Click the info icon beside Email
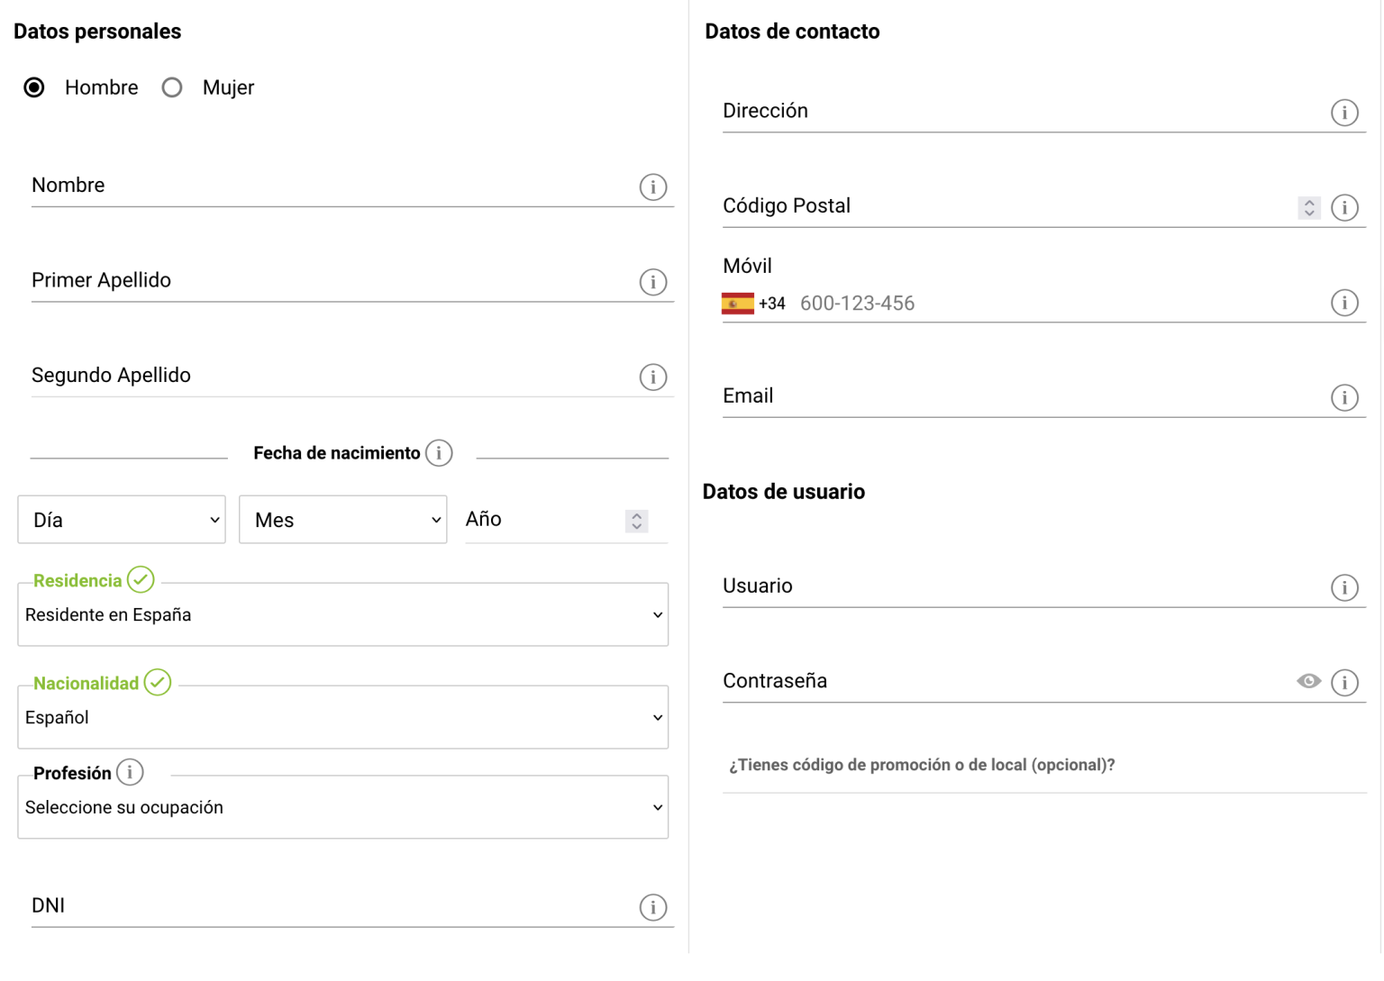 coord(1344,397)
